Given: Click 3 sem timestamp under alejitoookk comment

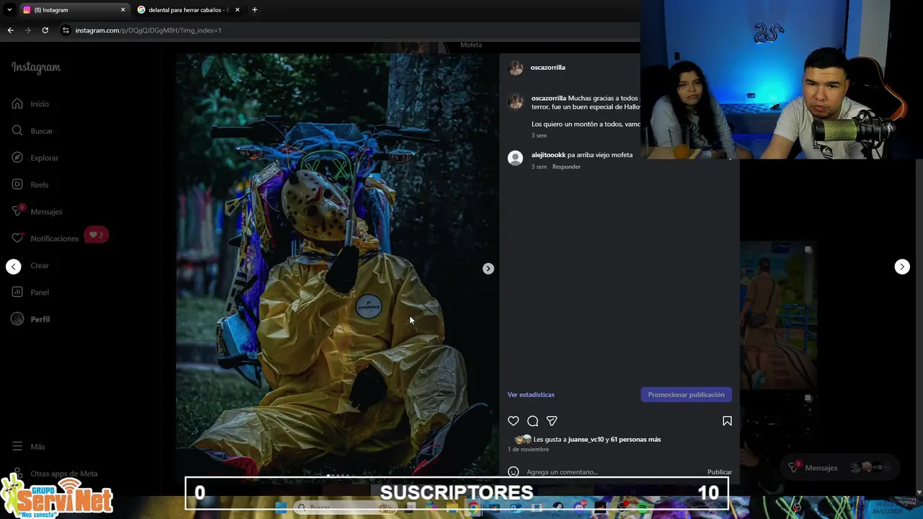Looking at the screenshot, I should [x=539, y=167].
